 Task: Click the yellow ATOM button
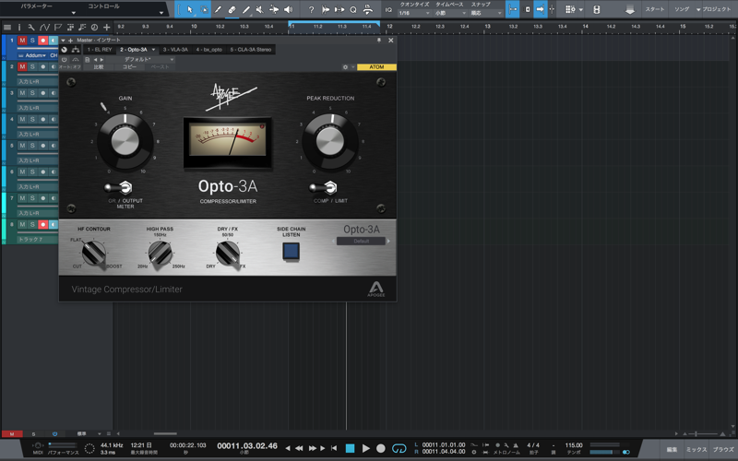coord(376,67)
